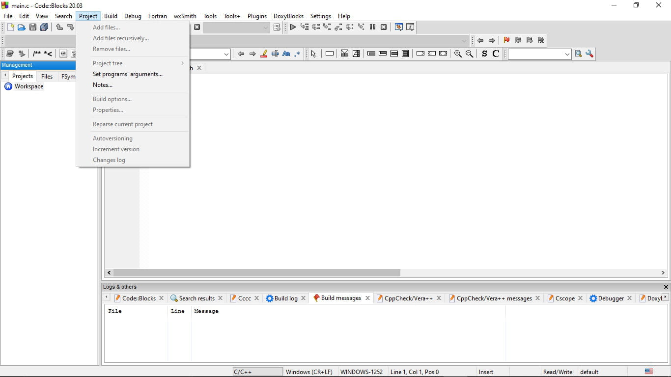This screenshot has width=671, height=377.
Task: Click the DoxyBlocks line comment *< icon
Action: tap(48, 54)
